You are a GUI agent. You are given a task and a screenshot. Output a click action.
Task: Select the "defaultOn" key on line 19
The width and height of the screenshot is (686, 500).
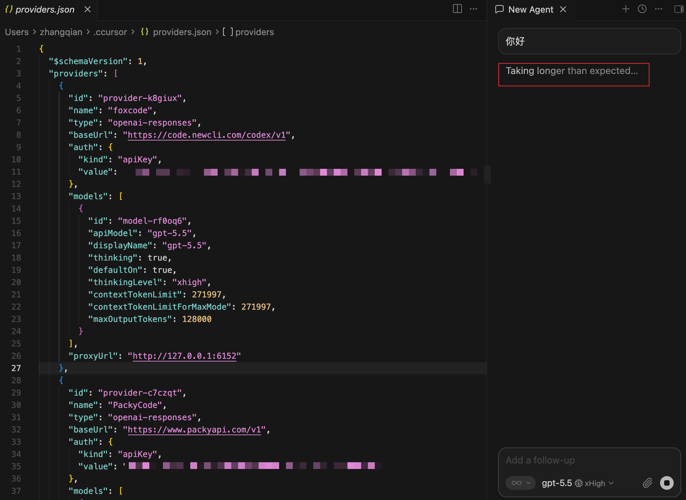(115, 270)
